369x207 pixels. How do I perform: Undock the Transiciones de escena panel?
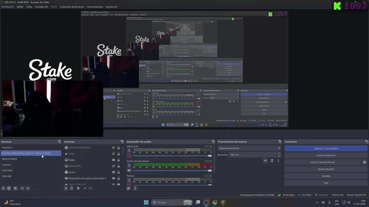[x=280, y=142]
